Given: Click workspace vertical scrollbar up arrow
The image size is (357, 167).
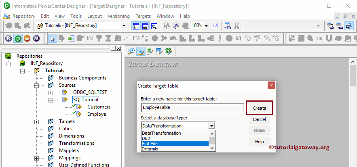Looking at the screenshot, I should (x=353, y=62).
